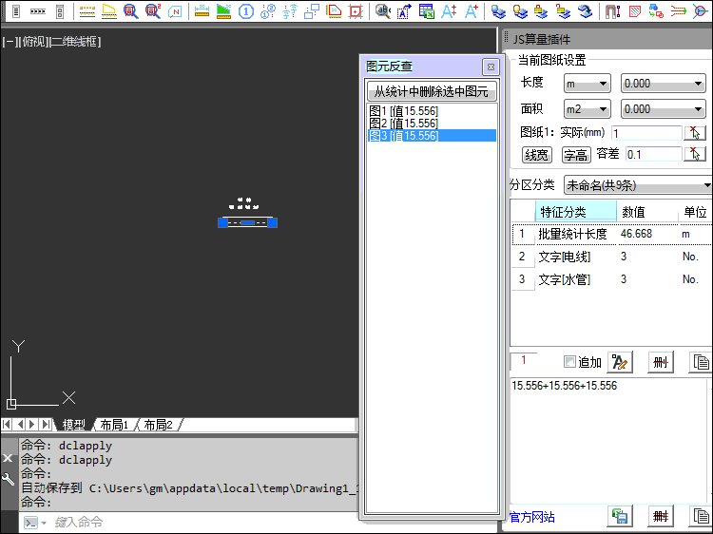The height and width of the screenshot is (534, 713).
Task: Click the magnet icon in the top toolbar
Action: 612,11
